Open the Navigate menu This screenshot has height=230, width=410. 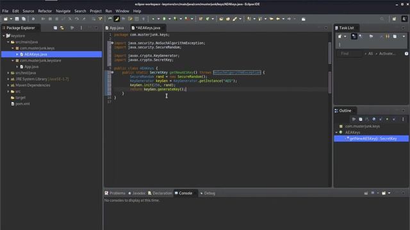63,11
